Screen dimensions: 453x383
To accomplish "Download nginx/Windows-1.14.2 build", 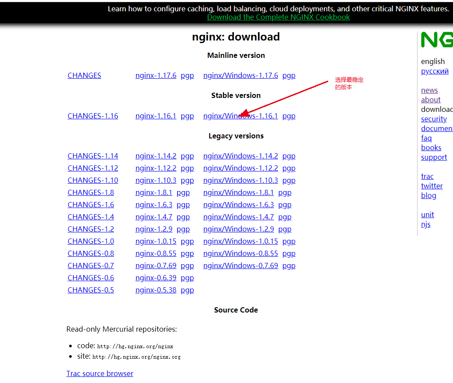I will tap(240, 156).
